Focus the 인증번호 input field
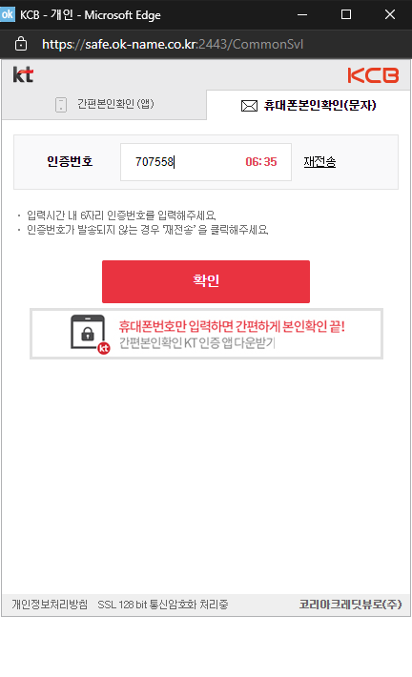Image resolution: width=412 pixels, height=677 pixels. (x=206, y=162)
